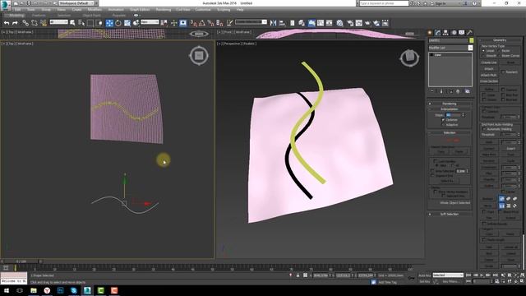Toggle the Reorient checkbox in Geometry
This screenshot has width=526, height=296.
[503, 72]
